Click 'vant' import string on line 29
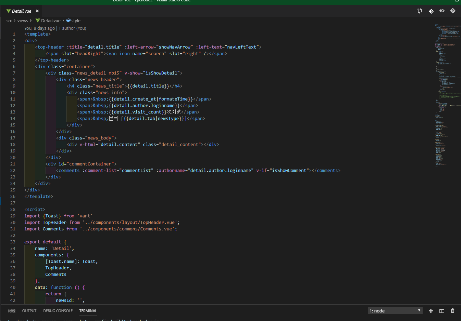The image size is (461, 321). tap(85, 216)
